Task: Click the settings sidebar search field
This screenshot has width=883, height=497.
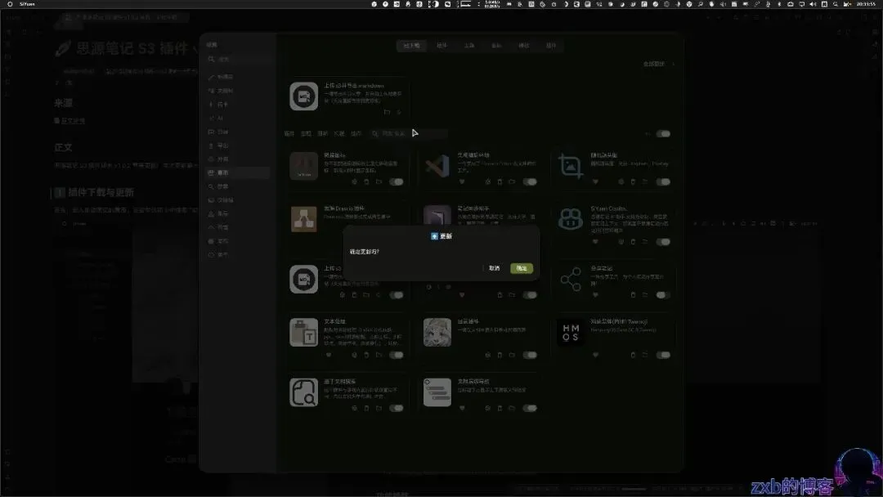Action: (238, 59)
